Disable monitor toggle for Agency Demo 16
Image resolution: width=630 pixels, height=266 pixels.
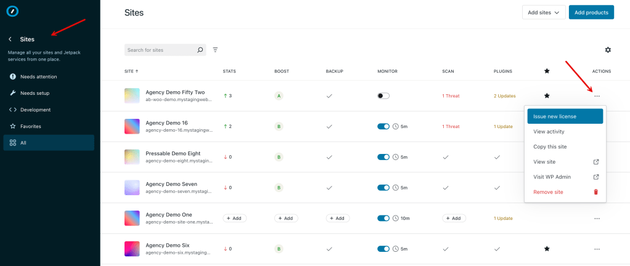[x=383, y=126]
